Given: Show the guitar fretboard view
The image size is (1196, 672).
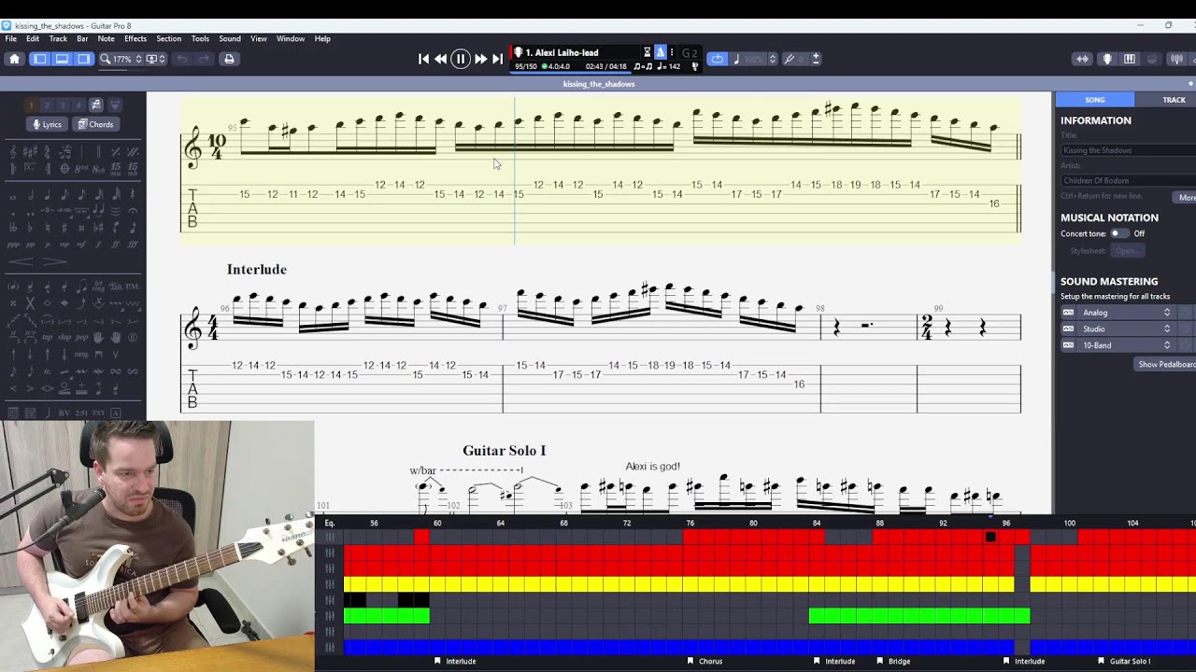Looking at the screenshot, I should (1107, 59).
